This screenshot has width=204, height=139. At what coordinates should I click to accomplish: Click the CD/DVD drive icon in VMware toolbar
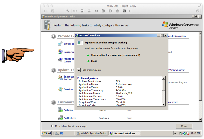(x=89, y=11)
